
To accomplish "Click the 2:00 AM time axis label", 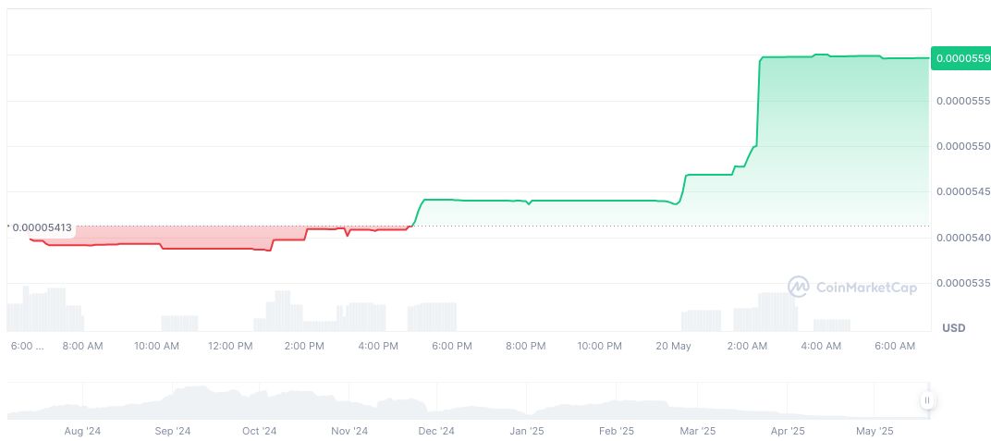I will (747, 346).
